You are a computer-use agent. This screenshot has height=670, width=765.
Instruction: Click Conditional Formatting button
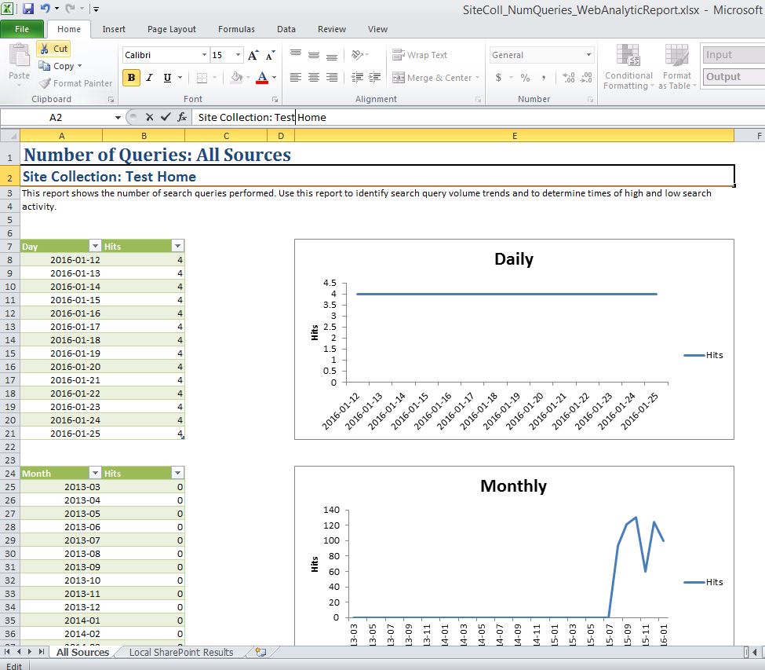(628, 67)
